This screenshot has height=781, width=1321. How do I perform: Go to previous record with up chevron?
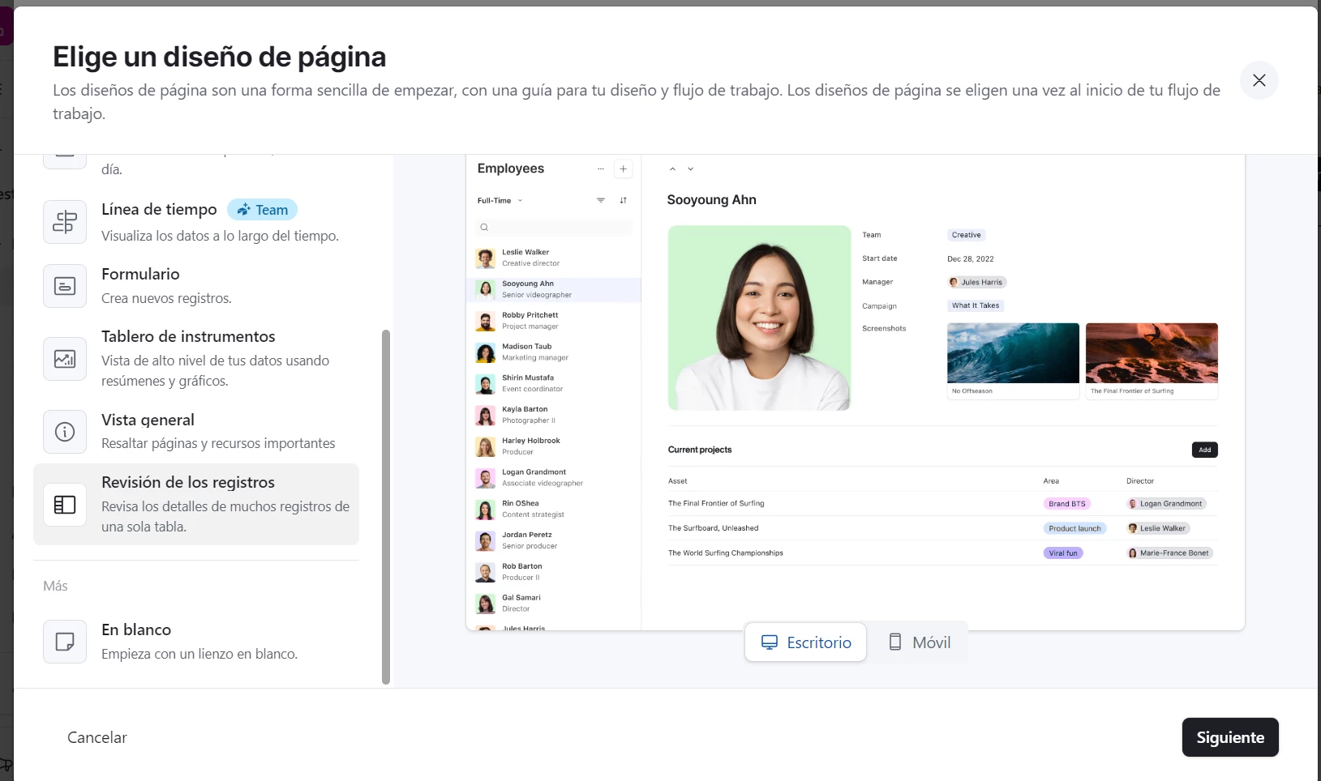coord(672,169)
